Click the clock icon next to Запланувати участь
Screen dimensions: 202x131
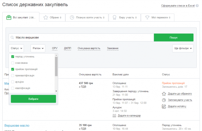(x=164, y=100)
